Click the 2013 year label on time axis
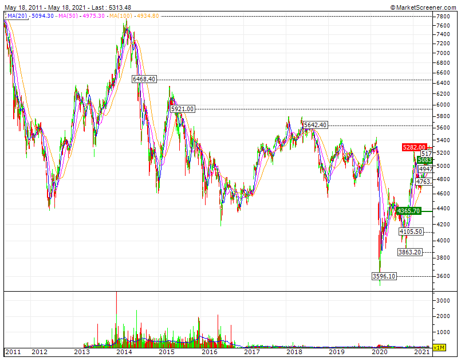The height and width of the screenshot is (361, 461). (x=82, y=352)
